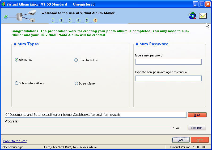Close the Virtual Album Maker window
Screen dimensions: 212x150
click(208, 4)
